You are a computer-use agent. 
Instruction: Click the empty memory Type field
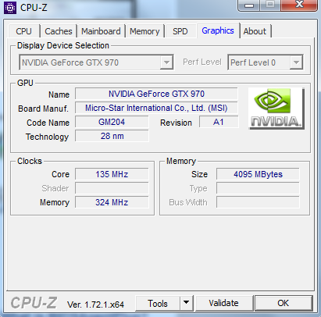point(258,188)
